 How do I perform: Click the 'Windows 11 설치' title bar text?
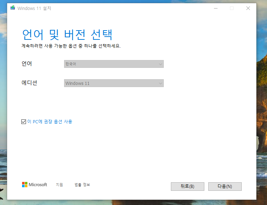tap(34, 8)
